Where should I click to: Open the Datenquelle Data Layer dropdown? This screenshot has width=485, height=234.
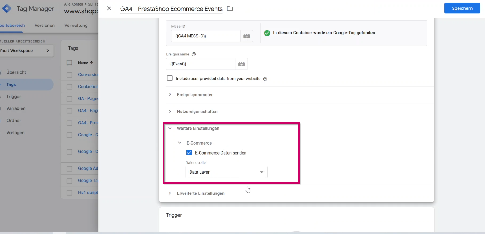click(x=226, y=172)
